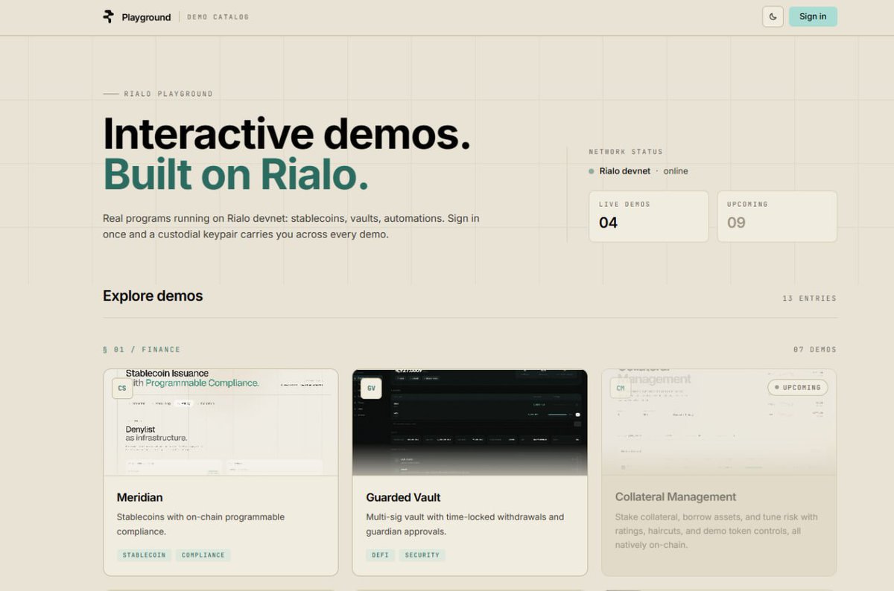Click the 'NETWORK STATUS' label

pyautogui.click(x=626, y=152)
